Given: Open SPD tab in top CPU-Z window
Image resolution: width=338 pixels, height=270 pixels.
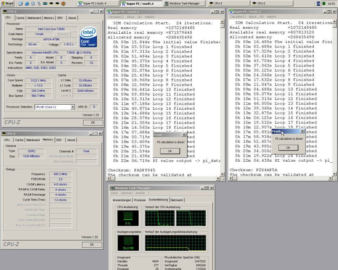Looking at the screenshot, I should click(x=60, y=18).
